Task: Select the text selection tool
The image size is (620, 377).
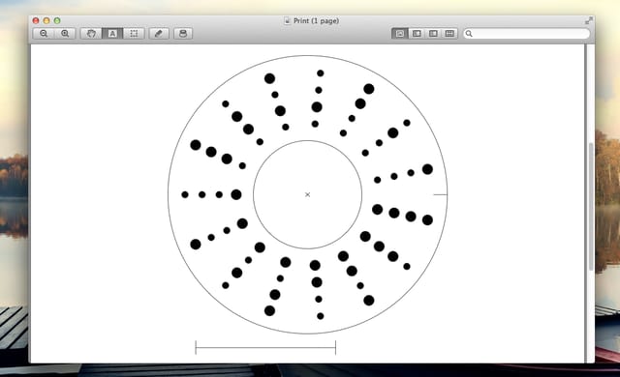Action: [x=112, y=34]
